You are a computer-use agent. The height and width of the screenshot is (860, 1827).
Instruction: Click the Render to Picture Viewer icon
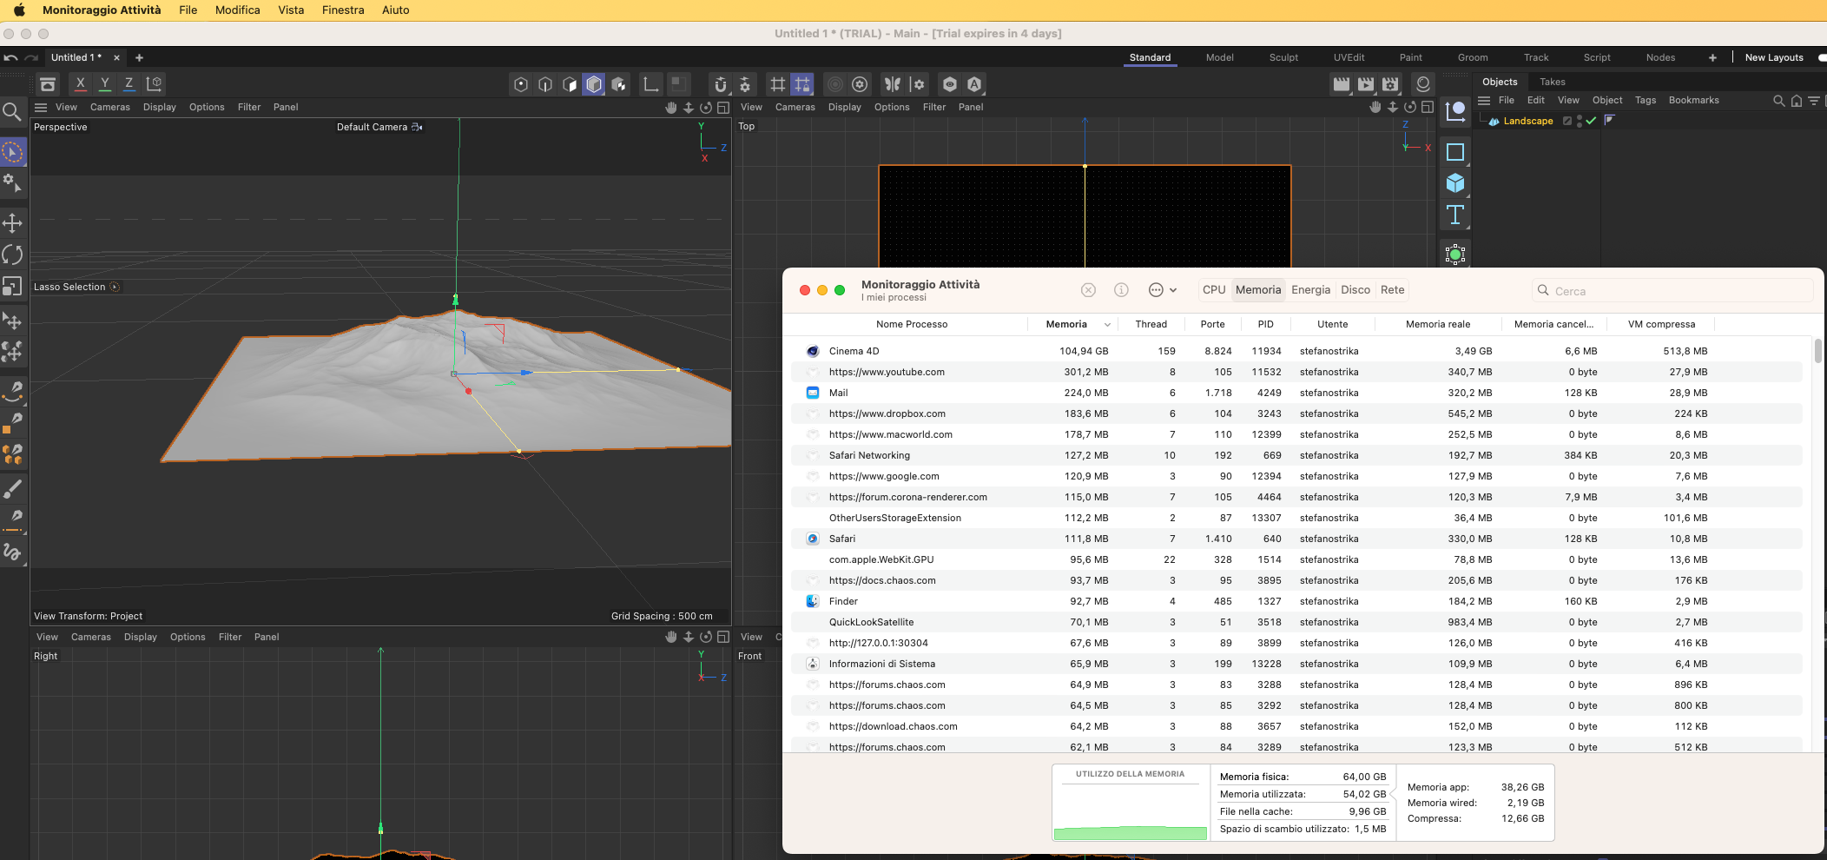(x=1366, y=84)
